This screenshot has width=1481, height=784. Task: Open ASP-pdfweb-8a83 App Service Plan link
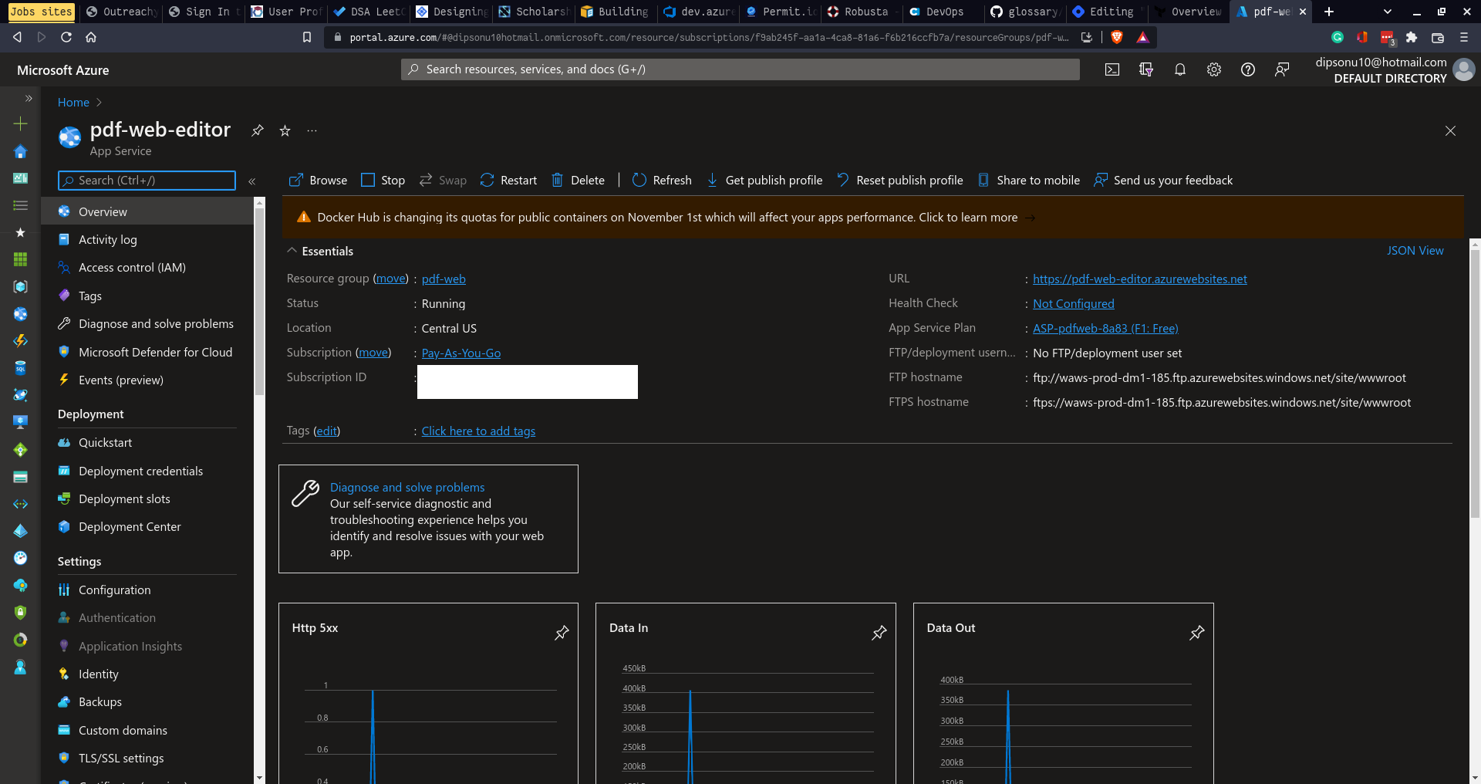(x=1105, y=329)
